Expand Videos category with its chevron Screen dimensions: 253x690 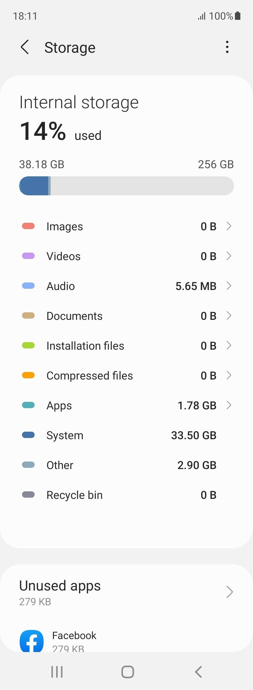coord(229,256)
